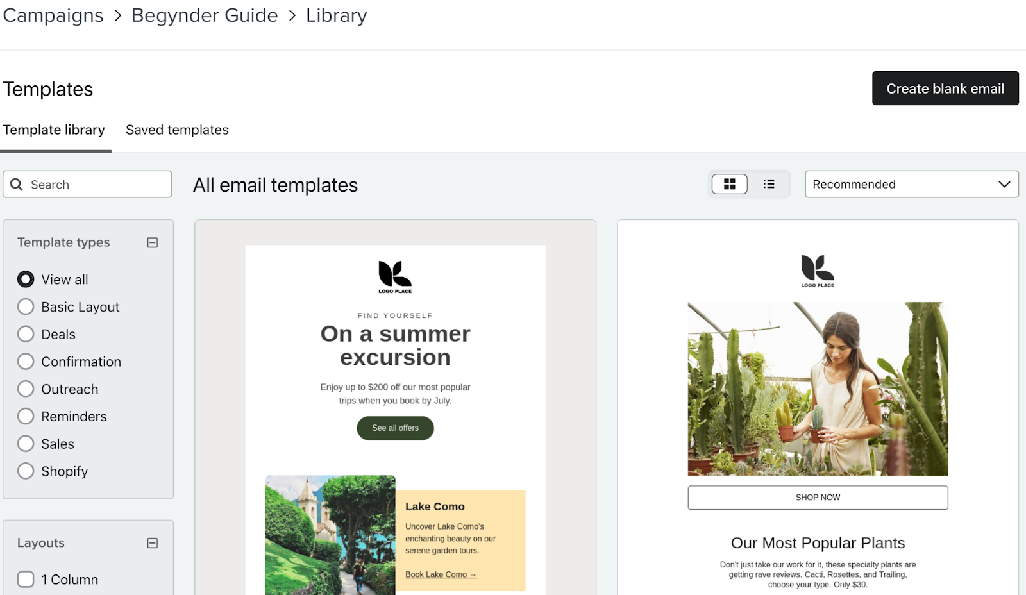
Task: Open the Recommended sort dropdown
Action: pos(912,184)
